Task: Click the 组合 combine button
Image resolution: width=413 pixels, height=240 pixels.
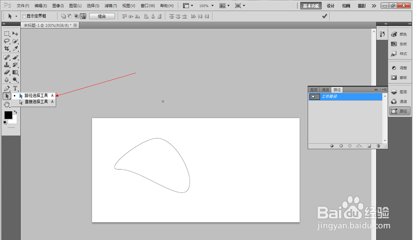Action: 102,16
